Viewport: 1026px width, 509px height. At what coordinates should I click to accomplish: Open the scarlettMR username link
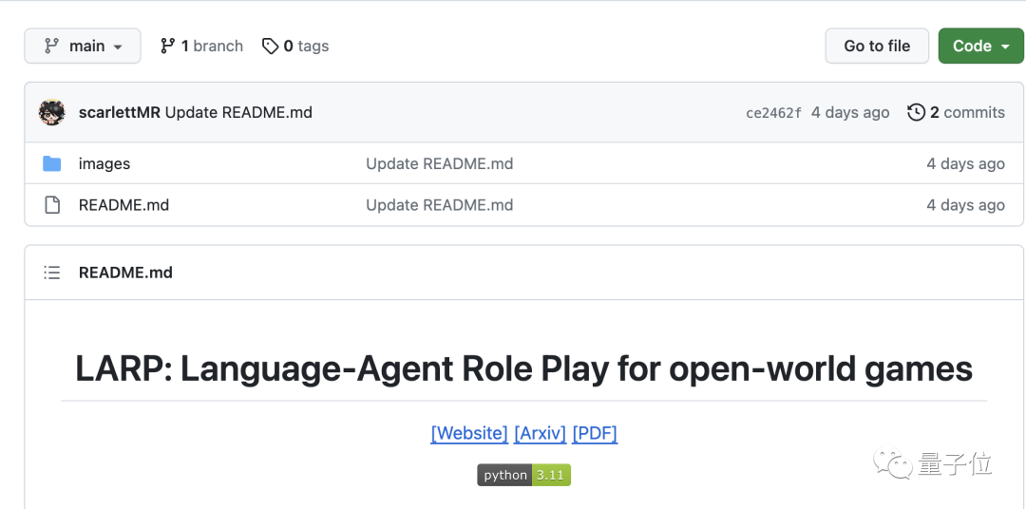click(x=120, y=112)
